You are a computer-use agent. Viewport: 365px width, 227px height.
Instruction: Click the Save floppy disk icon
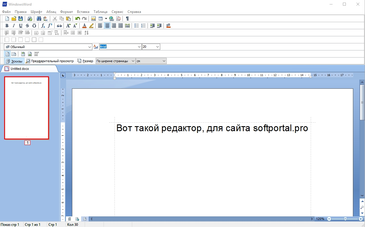tap(21, 19)
